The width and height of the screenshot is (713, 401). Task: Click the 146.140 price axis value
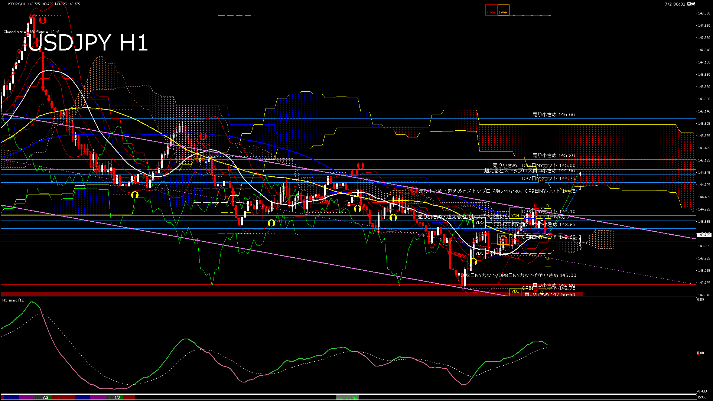tap(704, 111)
